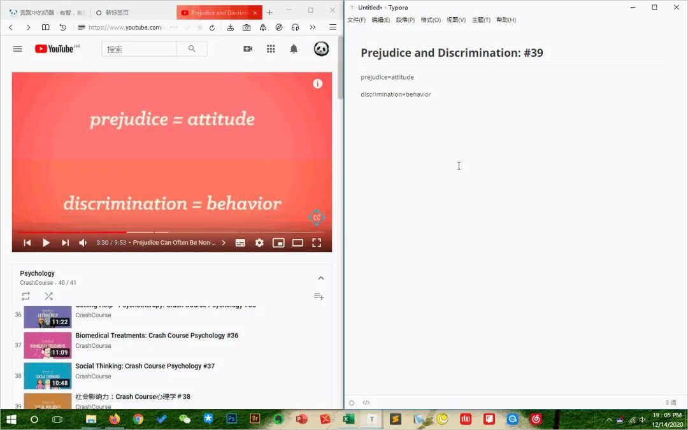Close the Prejudice and Discrimination tab

click(255, 13)
